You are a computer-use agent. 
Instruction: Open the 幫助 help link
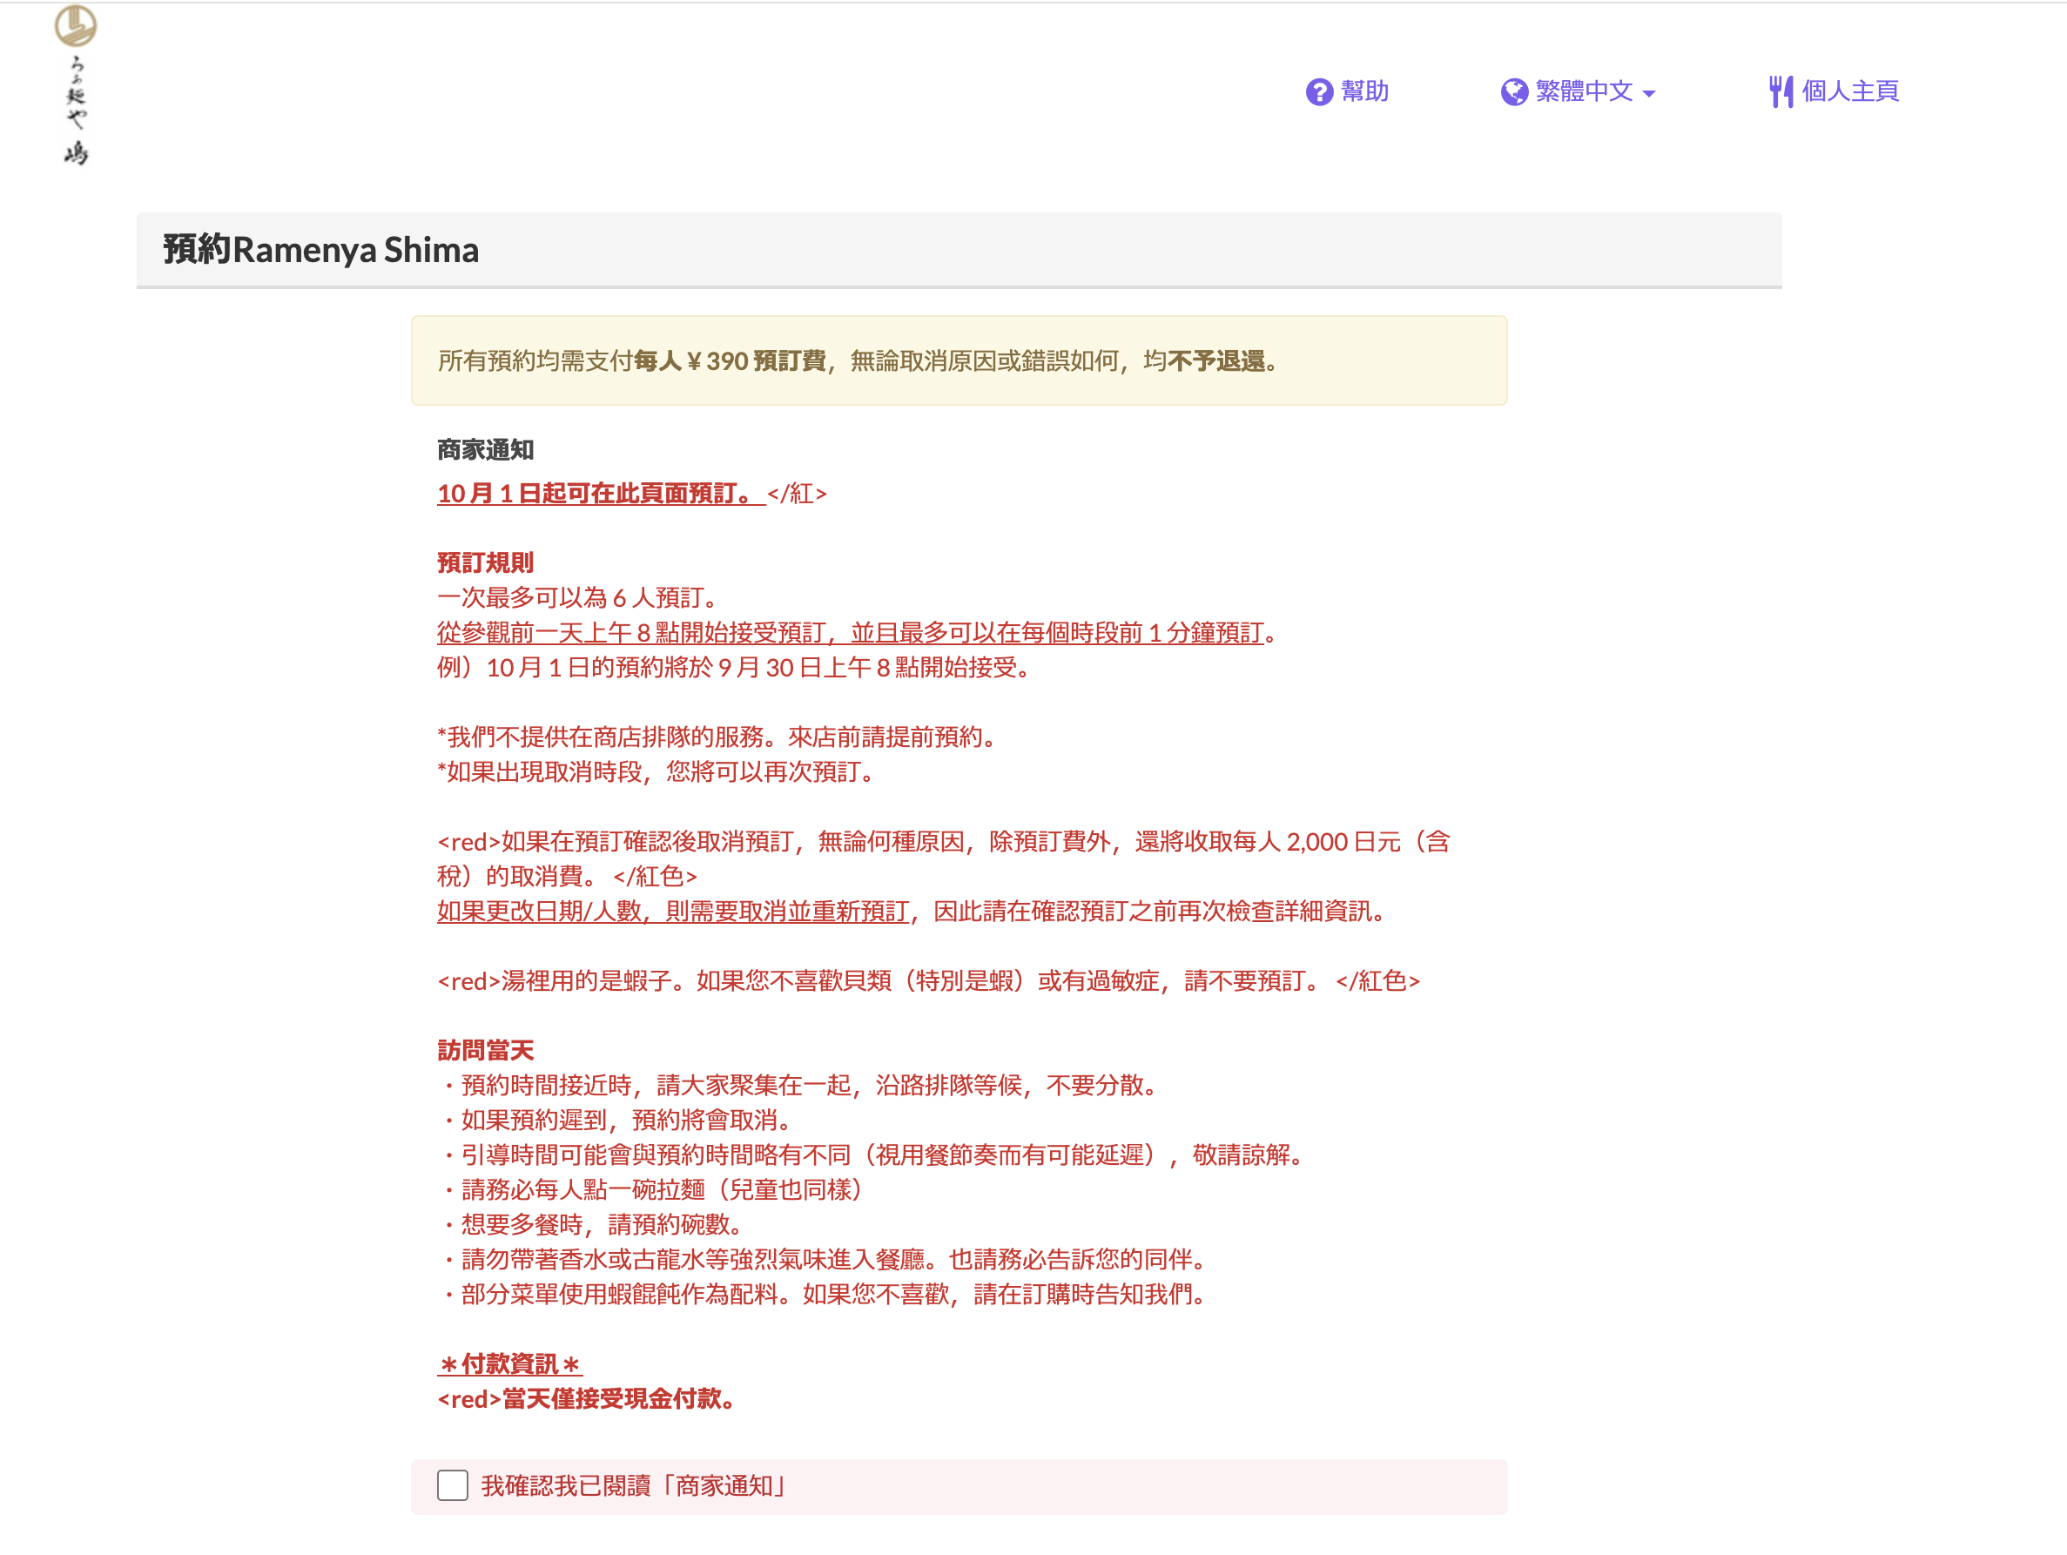1347,91
